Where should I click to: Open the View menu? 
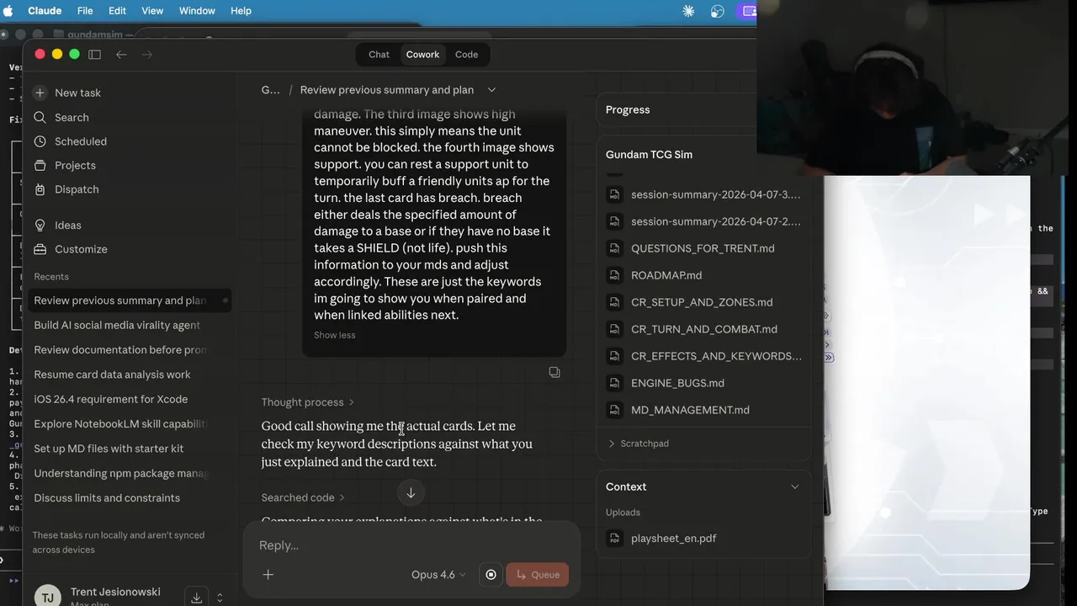(x=152, y=11)
